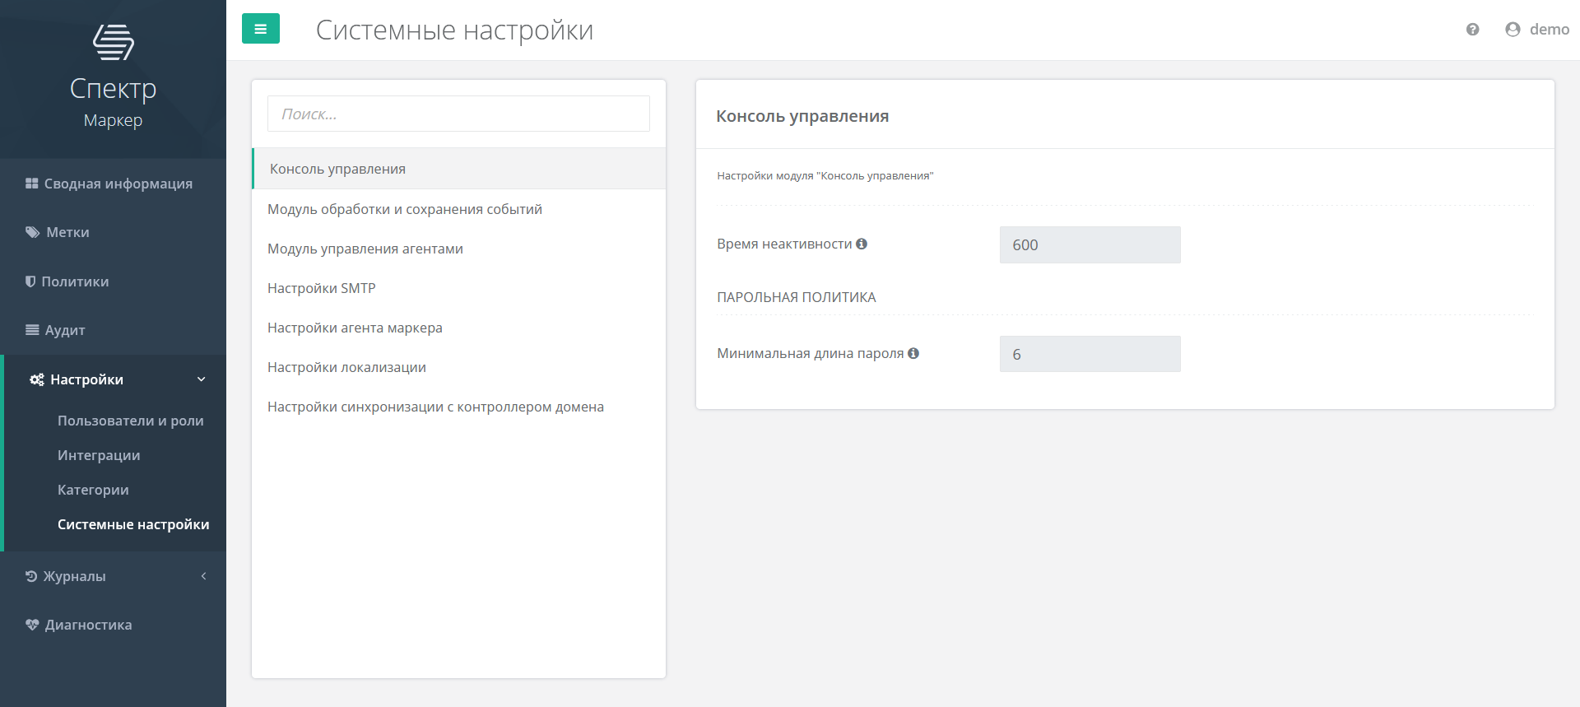
Task: Select Настройки SMTP in the settings list
Action: coord(322,288)
